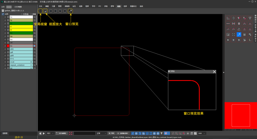This screenshot has width=257, height=139.
Task: Click the pan-right view icon in top toolbar
Action: (55, 11)
